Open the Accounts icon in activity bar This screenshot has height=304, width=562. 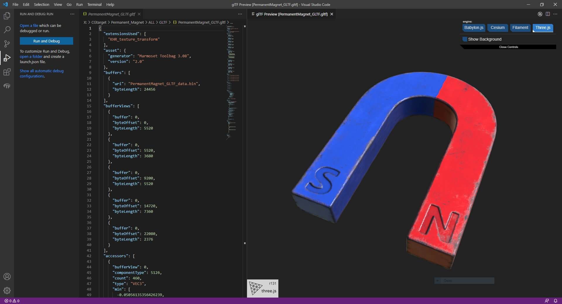7,277
